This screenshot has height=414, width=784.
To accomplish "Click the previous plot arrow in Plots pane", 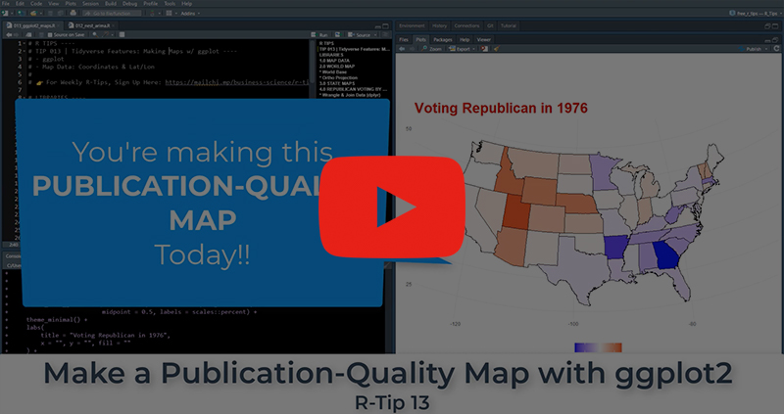I will [x=402, y=49].
